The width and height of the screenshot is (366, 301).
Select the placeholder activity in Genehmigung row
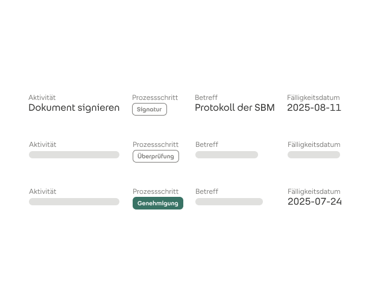(74, 202)
